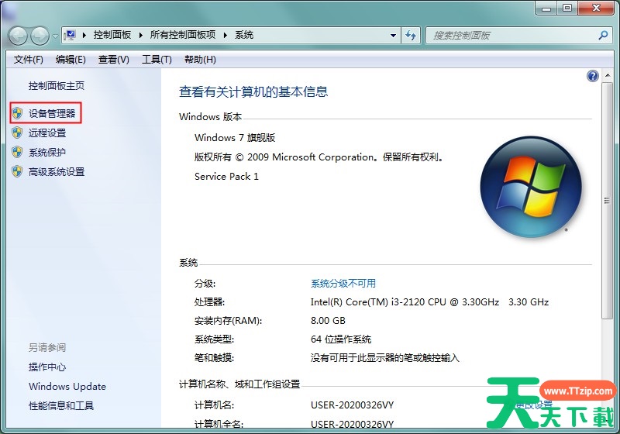Click the blue help question mark icon
This screenshot has height=434, width=620.
(x=592, y=76)
